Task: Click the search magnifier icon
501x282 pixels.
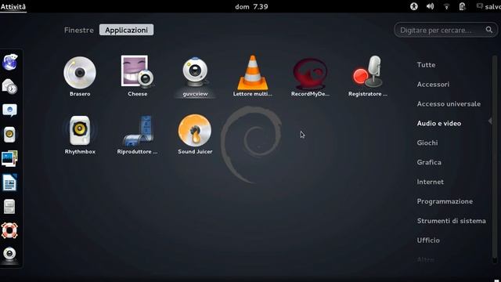Action: click(488, 30)
